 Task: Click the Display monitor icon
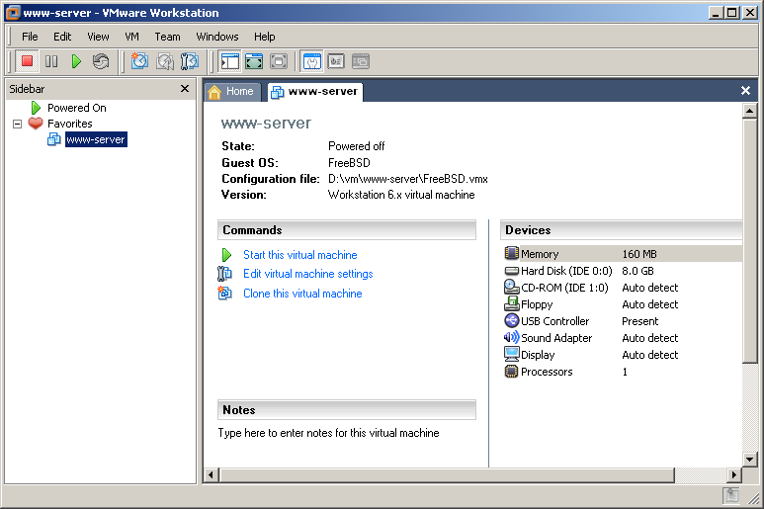pyautogui.click(x=511, y=354)
